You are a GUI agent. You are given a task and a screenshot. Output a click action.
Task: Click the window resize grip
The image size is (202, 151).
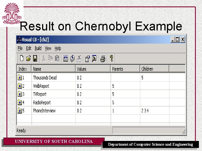(x=184, y=131)
